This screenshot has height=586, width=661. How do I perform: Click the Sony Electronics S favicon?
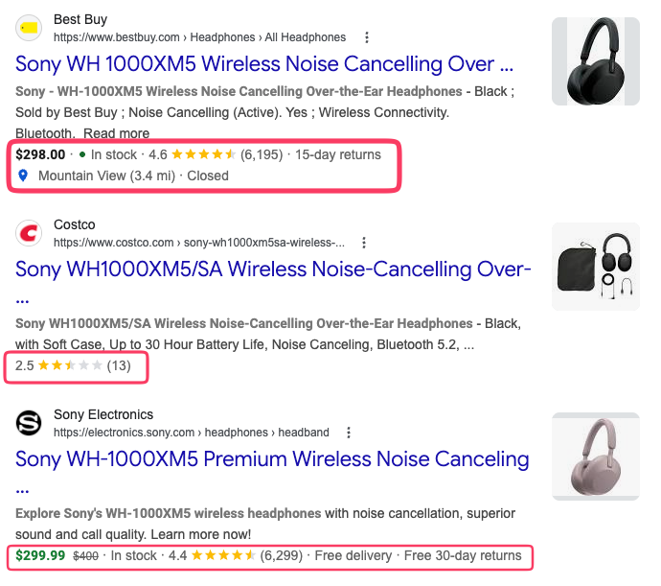point(29,423)
